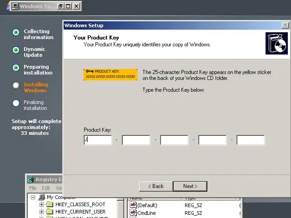Open Registry Editor File menu
Screen dimensions: 291x218
click(33, 188)
